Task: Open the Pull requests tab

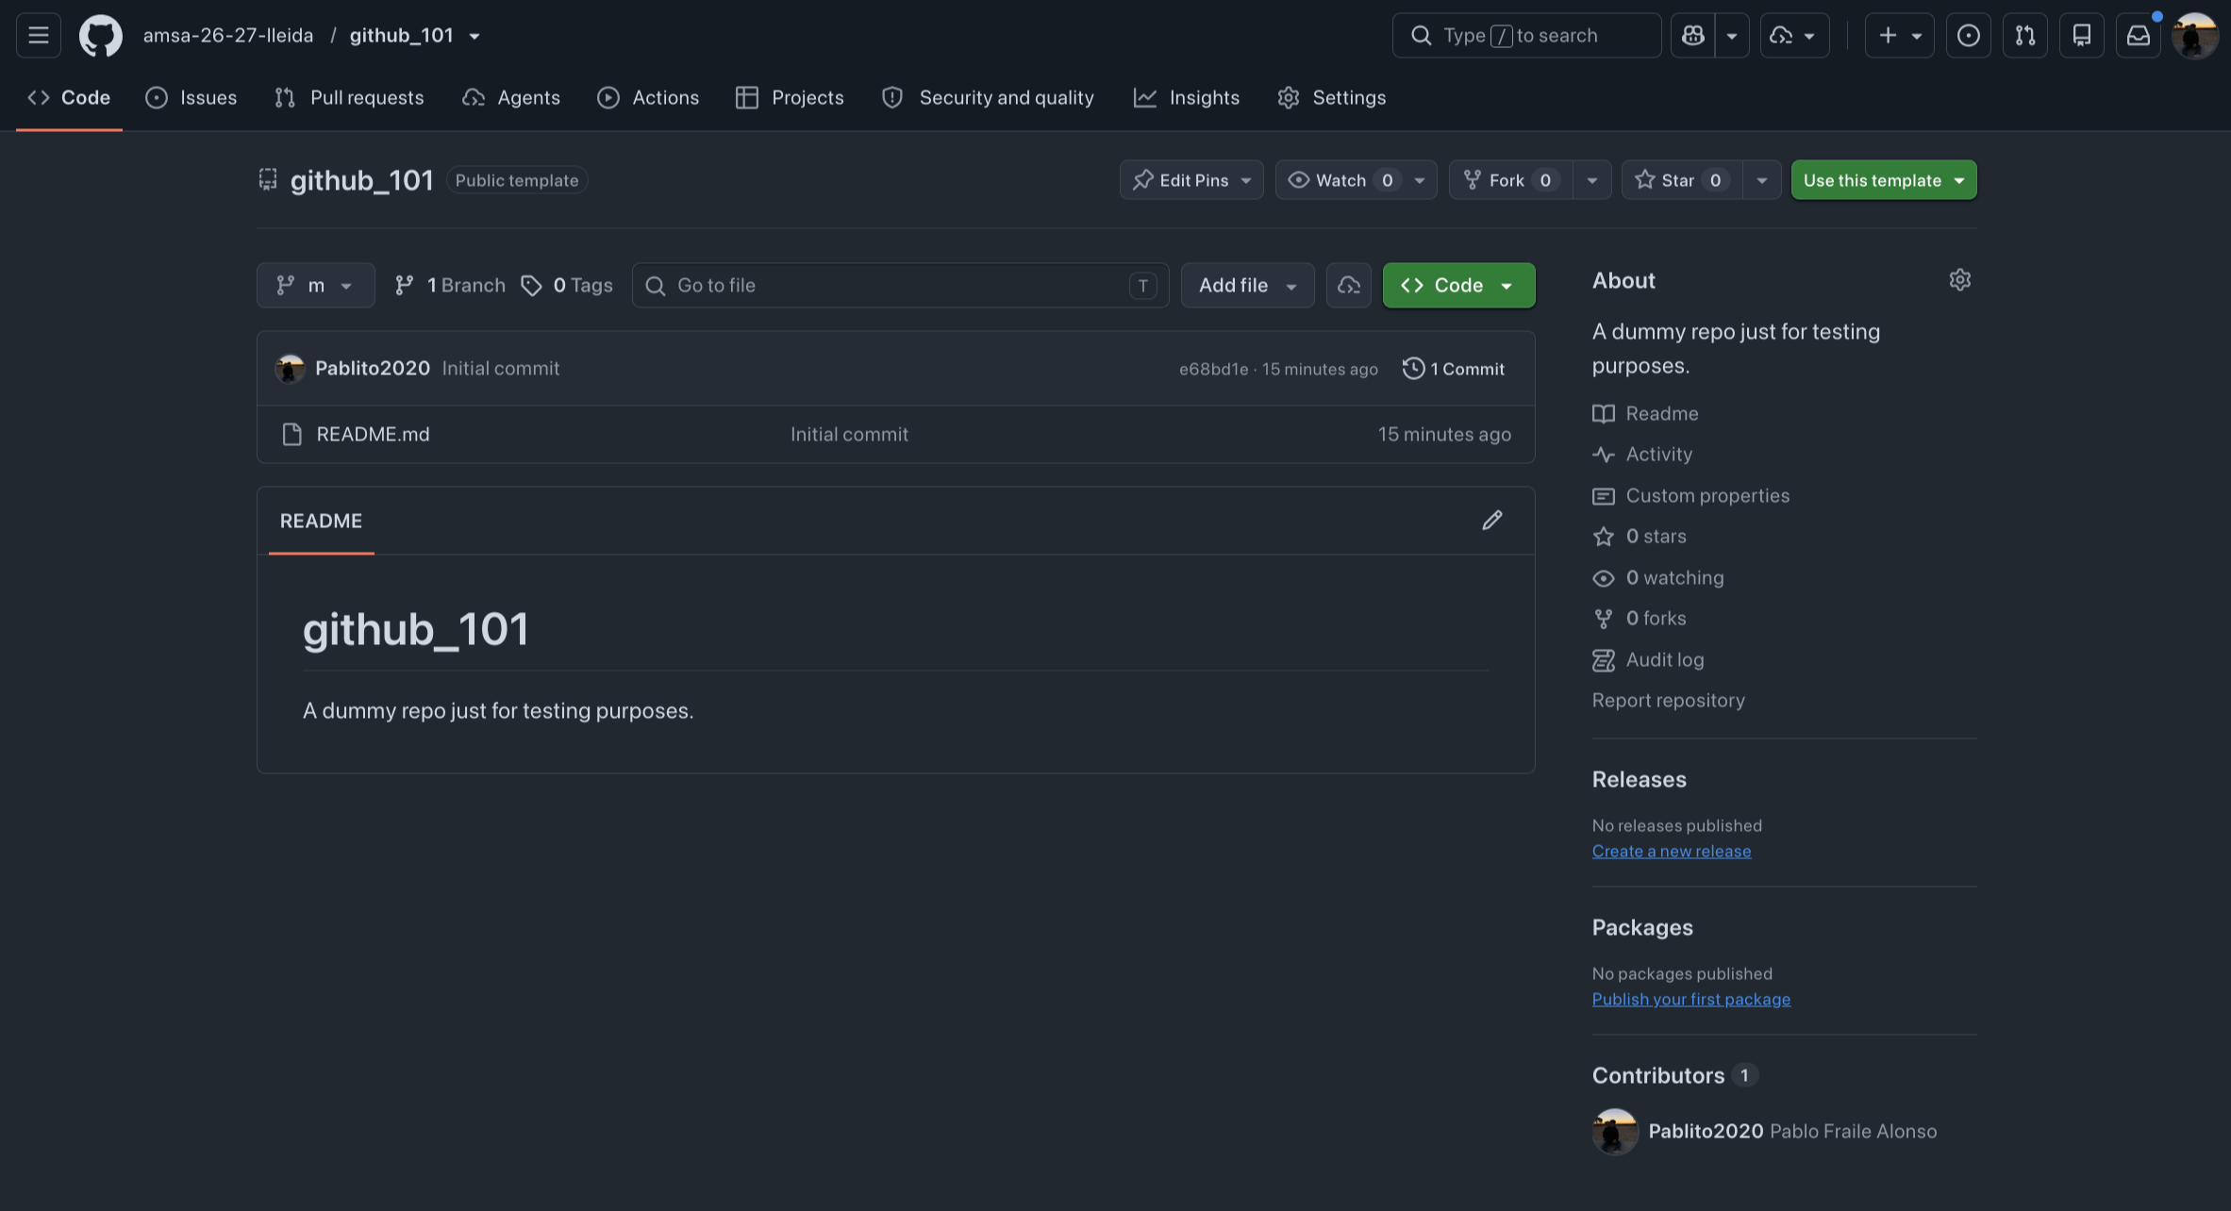Action: click(349, 98)
